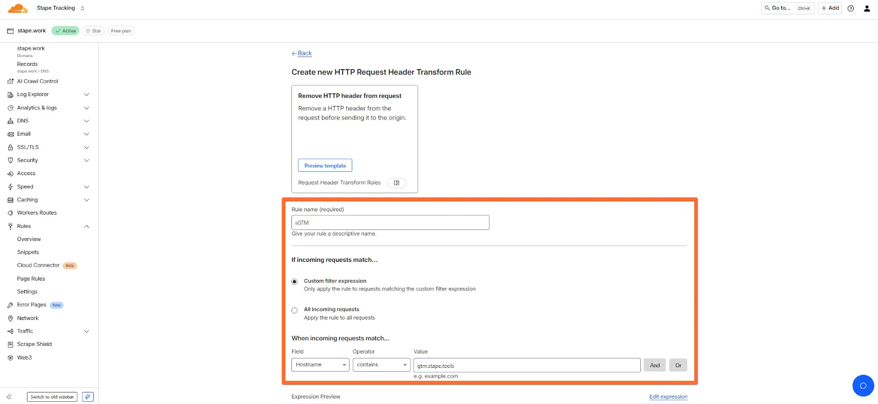Go to Snippets under Rules
Image resolution: width=878 pixels, height=404 pixels.
[28, 252]
